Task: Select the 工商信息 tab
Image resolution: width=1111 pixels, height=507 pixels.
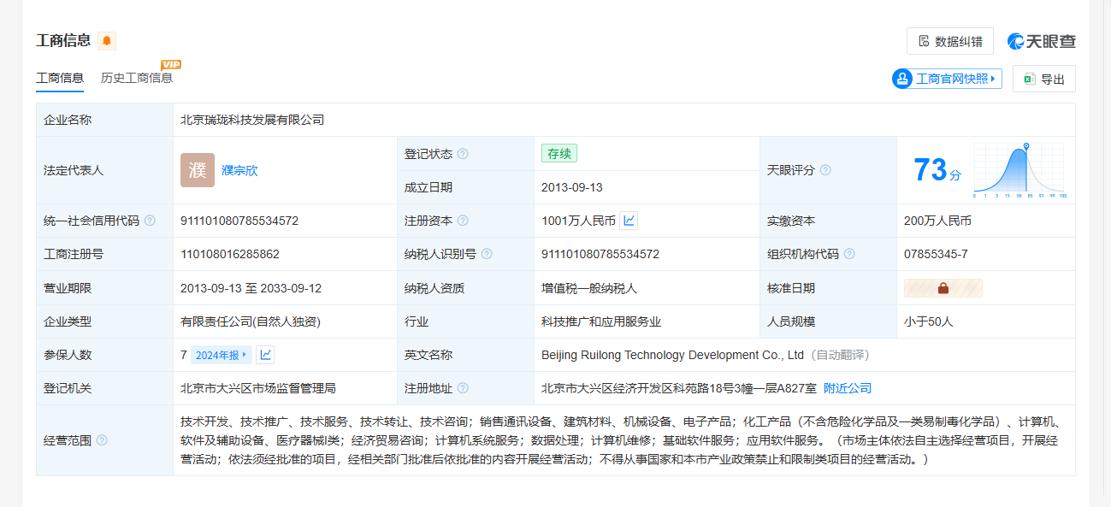Action: pos(60,78)
